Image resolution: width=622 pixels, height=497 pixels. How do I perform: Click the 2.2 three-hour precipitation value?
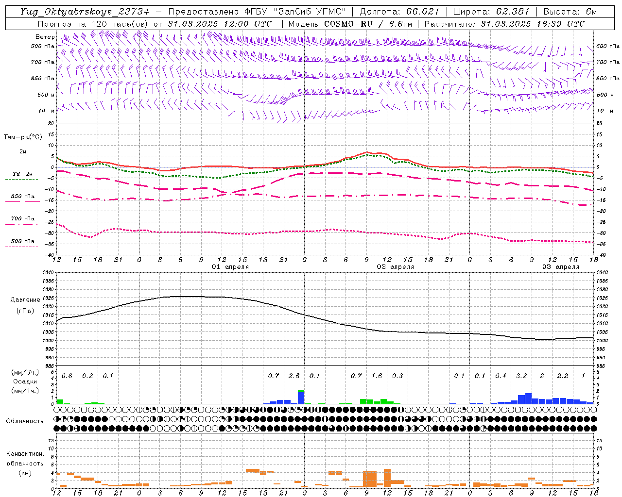pyautogui.click(x=563, y=376)
